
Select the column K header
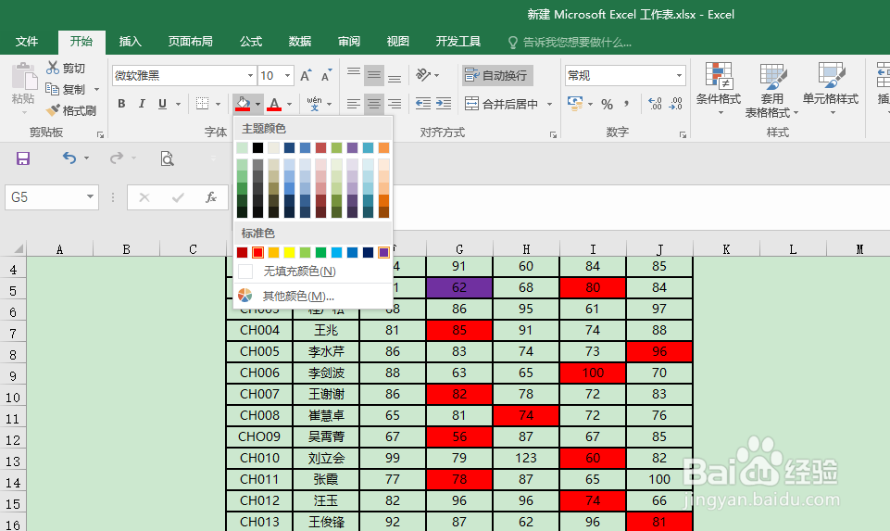726,248
